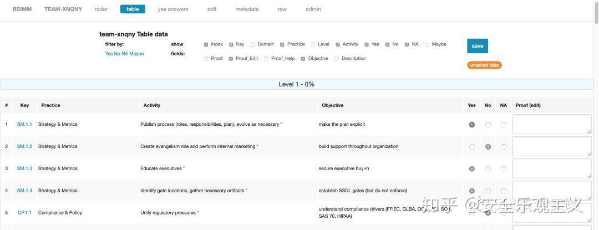Enable the Level field checkbox

[x=313, y=44]
